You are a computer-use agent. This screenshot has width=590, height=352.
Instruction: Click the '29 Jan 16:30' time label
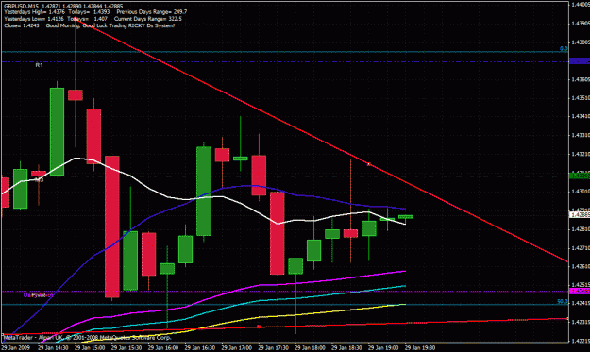coord(200,348)
